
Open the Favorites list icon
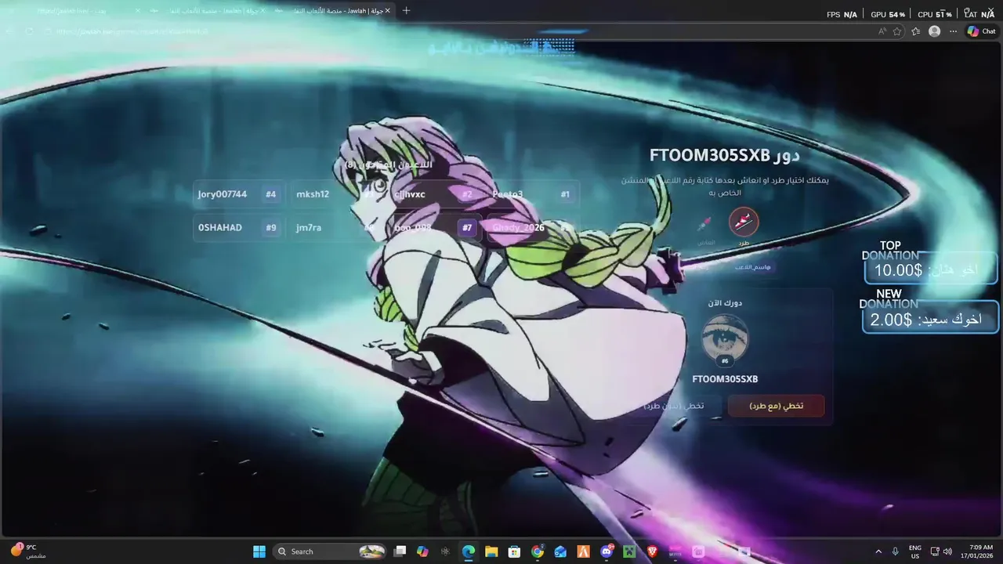tap(915, 31)
